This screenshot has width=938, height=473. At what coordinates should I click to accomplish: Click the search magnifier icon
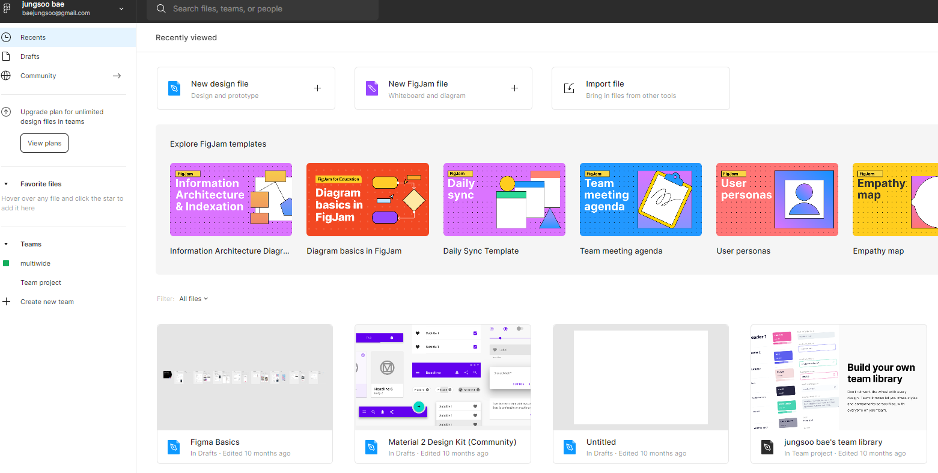pyautogui.click(x=161, y=9)
